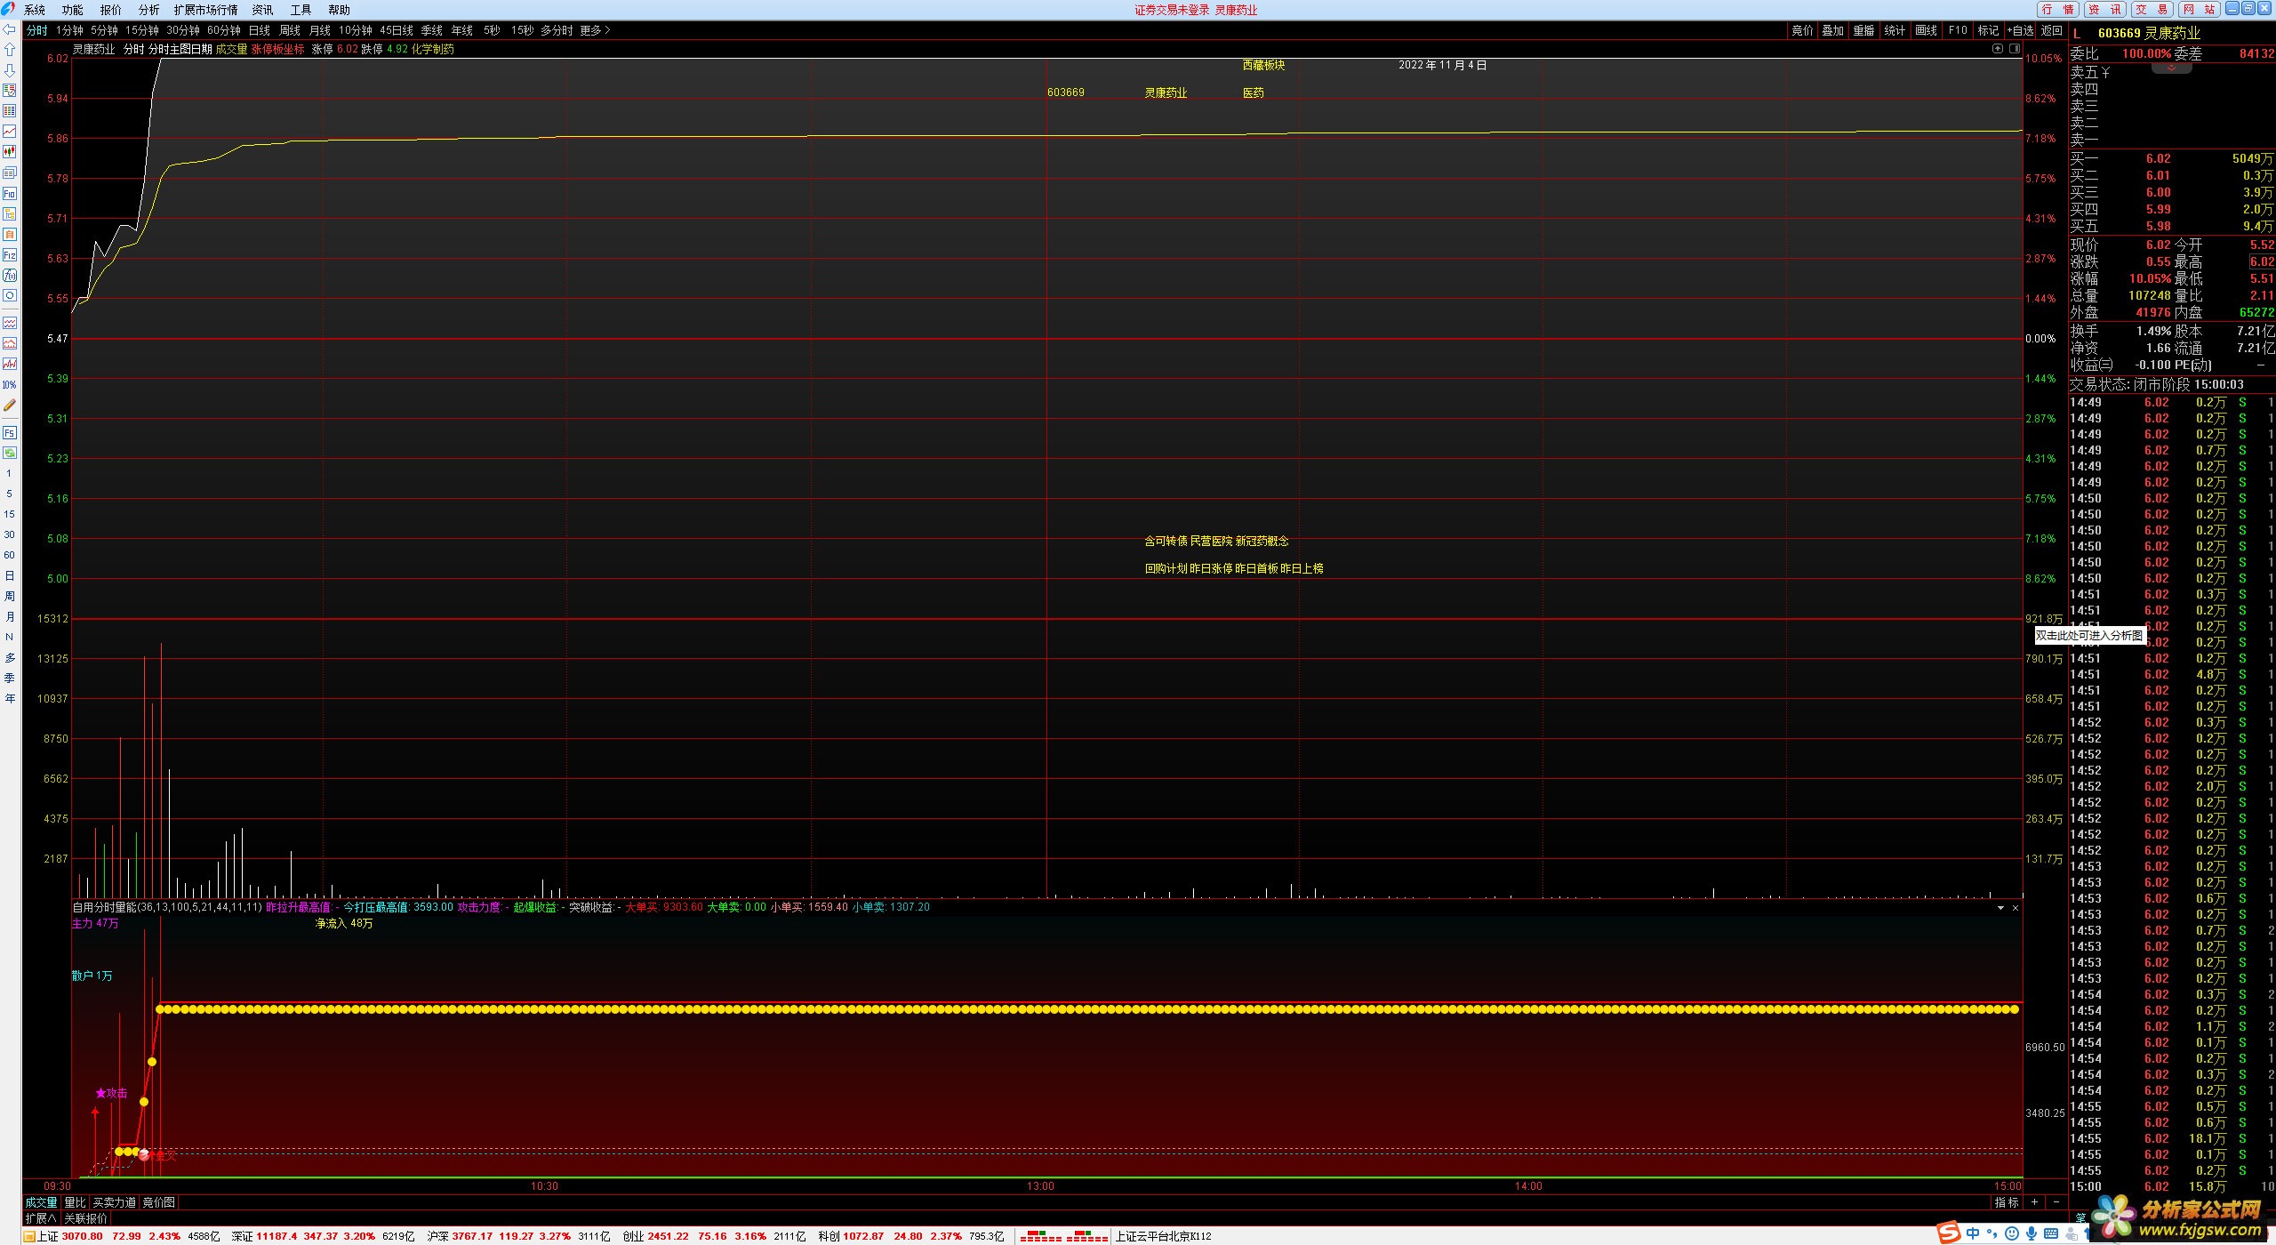Switch to the 60分钟 period tab
Image resolution: width=2276 pixels, height=1245 pixels.
coord(224,30)
